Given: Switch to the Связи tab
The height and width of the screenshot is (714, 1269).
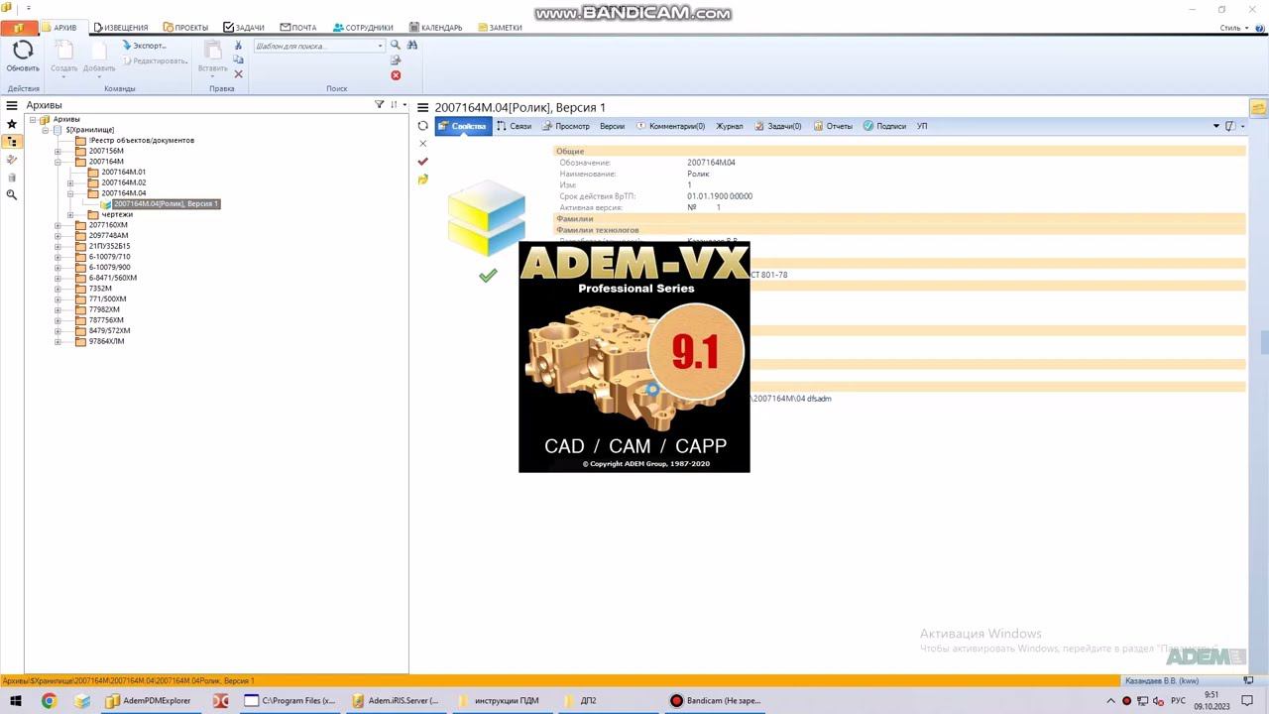Looking at the screenshot, I should [515, 126].
